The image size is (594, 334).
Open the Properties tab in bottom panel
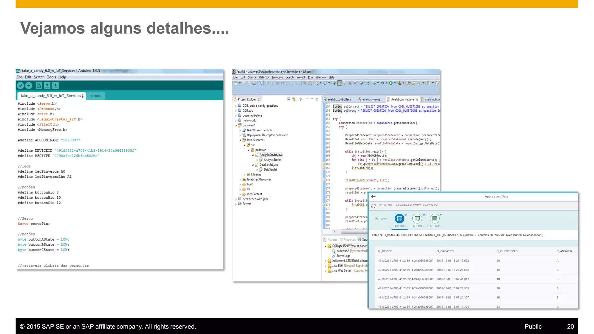click(x=347, y=240)
